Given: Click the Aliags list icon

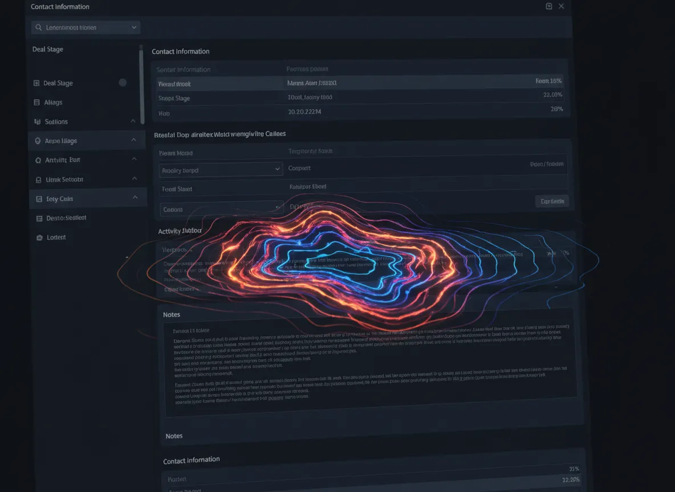Looking at the screenshot, I should [36, 102].
